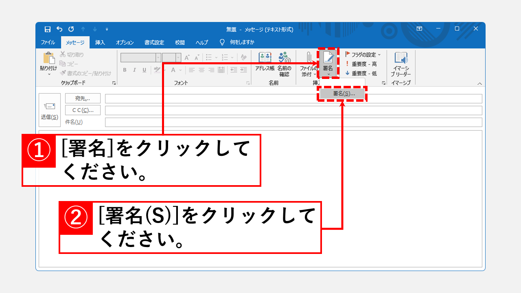Switch to the 挿入 ribbon tab
Viewport: 521px width, 293px height.
click(100, 42)
